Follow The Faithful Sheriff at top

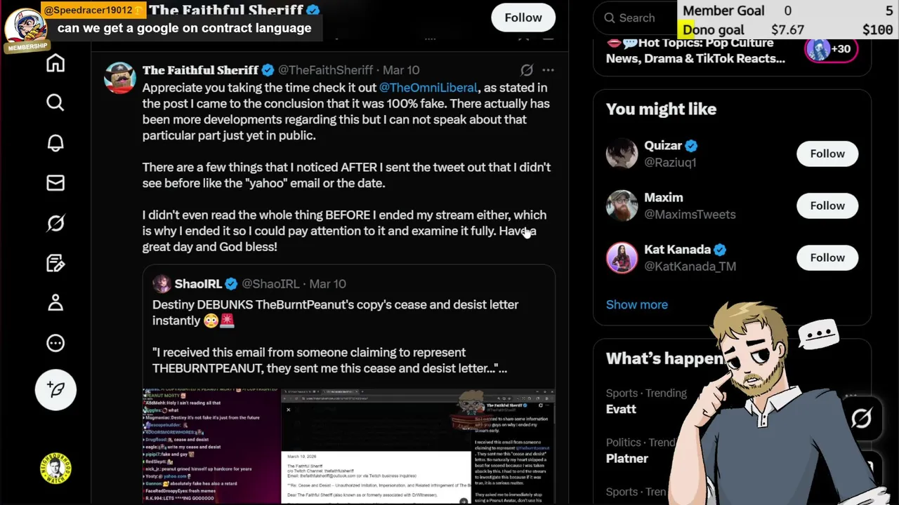coord(523,18)
